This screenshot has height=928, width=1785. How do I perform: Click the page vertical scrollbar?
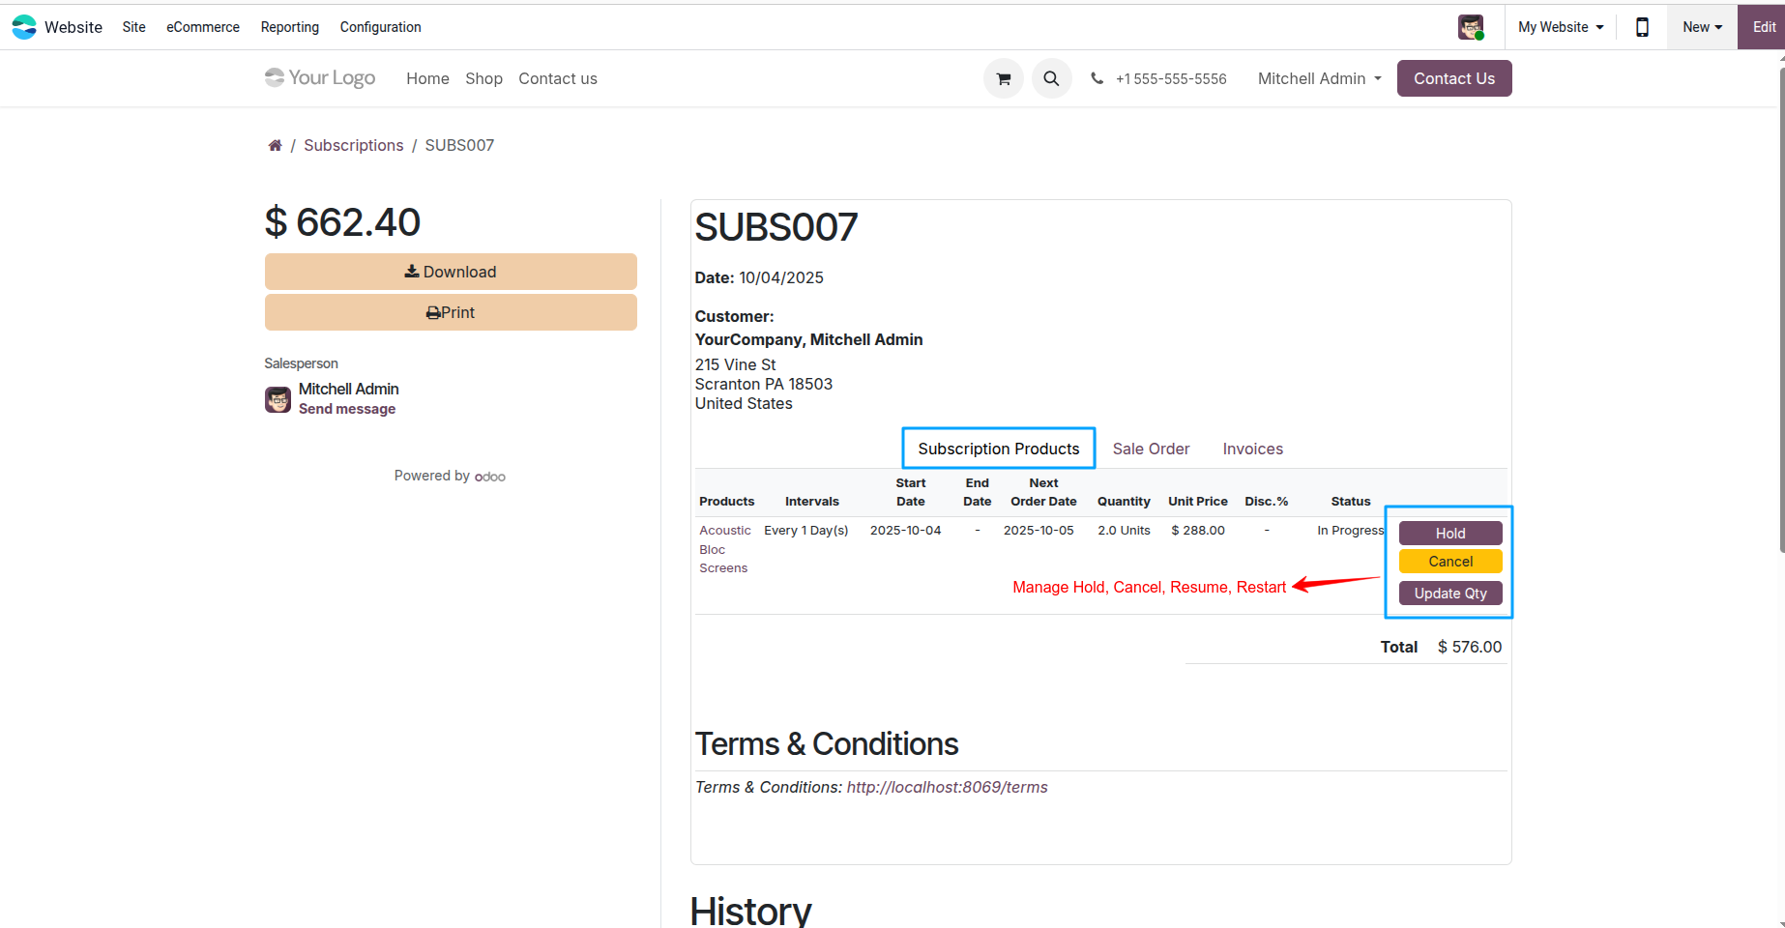(1781, 309)
